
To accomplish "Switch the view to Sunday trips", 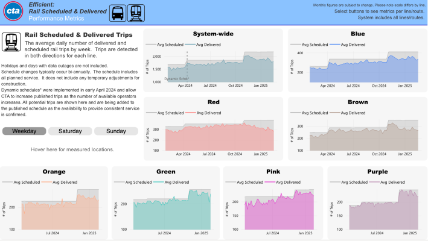I will (x=115, y=131).
